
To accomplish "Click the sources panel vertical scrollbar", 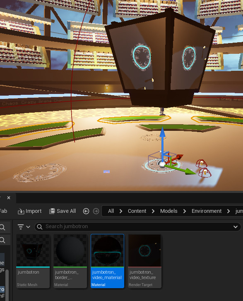I will click(7, 285).
